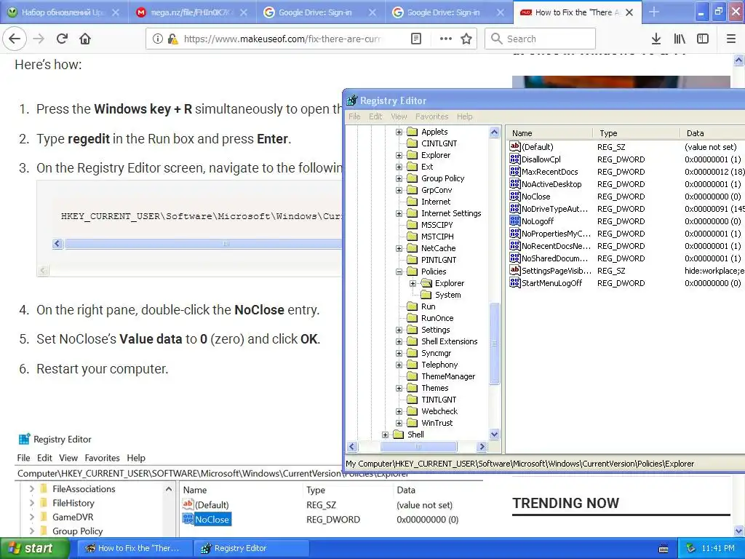Open File menu in Registry Editor
Screen dimensions: 745x559
tap(354, 116)
